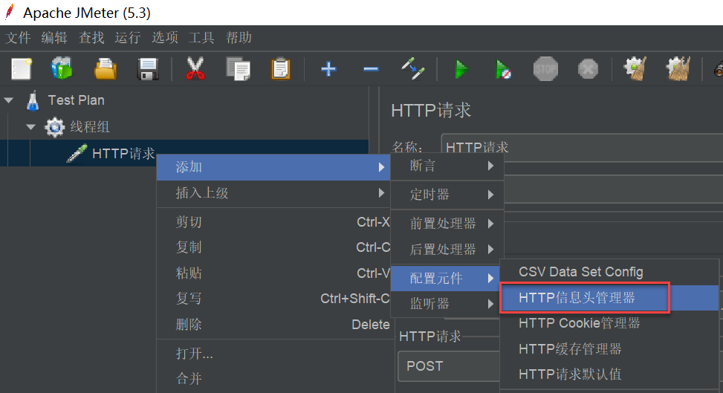Open the Templates icon in toolbar

pos(62,69)
